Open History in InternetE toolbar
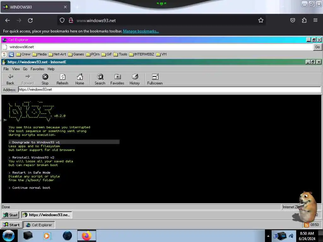Viewport: 323px width, 242px height. (x=134, y=79)
